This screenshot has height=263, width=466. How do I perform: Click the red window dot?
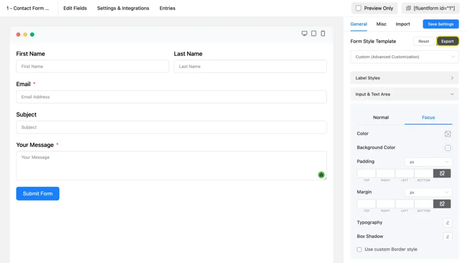point(18,35)
